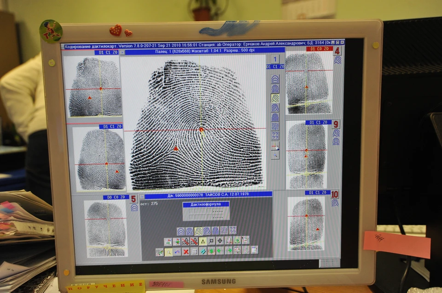Toggle highlighted magnifier zoom tool in bottom toolbar

(169, 252)
